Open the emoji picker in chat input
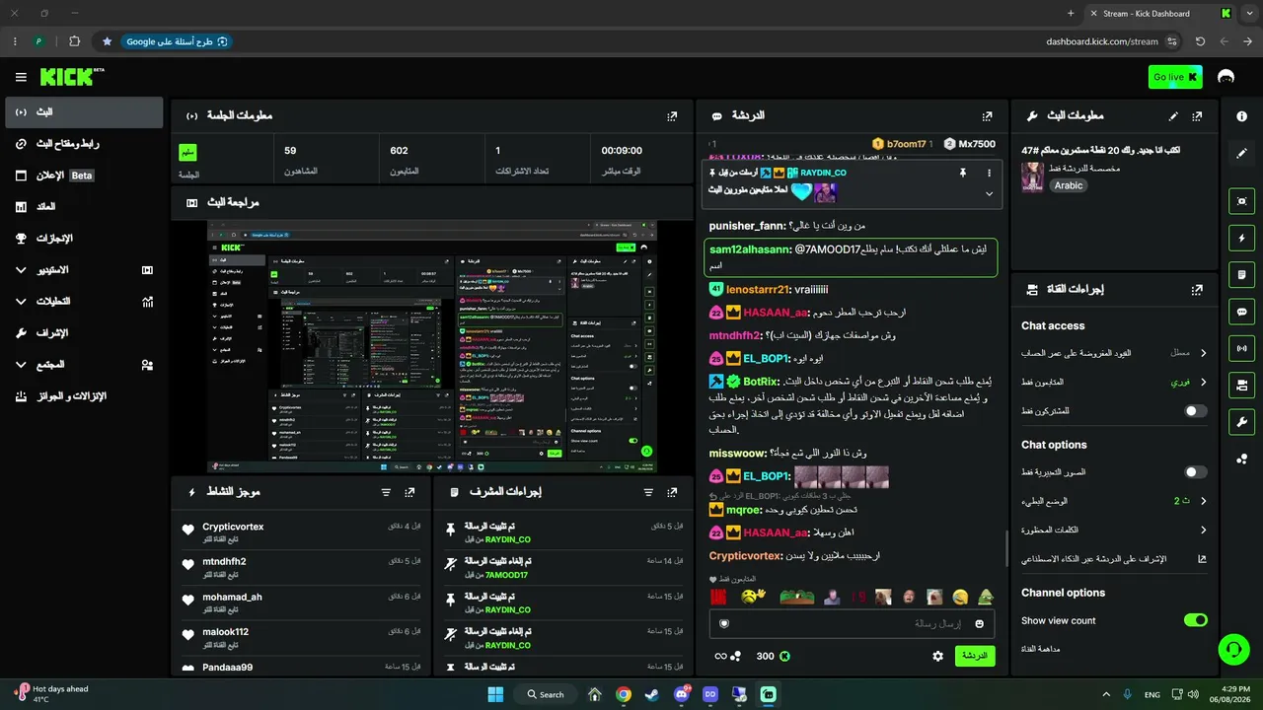Image resolution: width=1263 pixels, height=710 pixels. click(979, 623)
